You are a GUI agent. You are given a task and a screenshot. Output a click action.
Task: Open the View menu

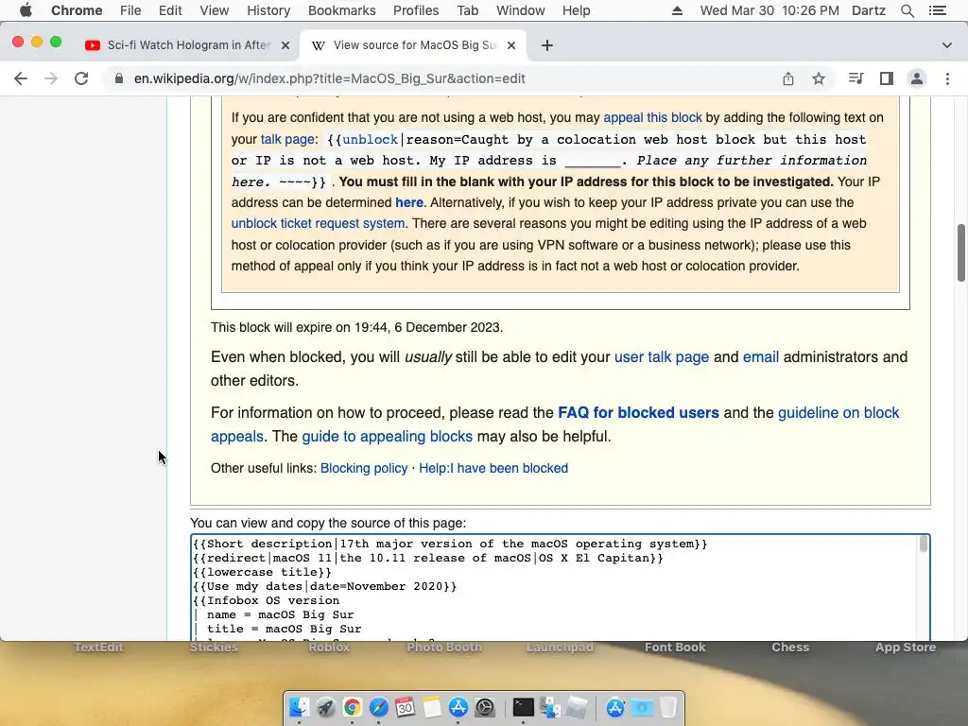point(215,10)
